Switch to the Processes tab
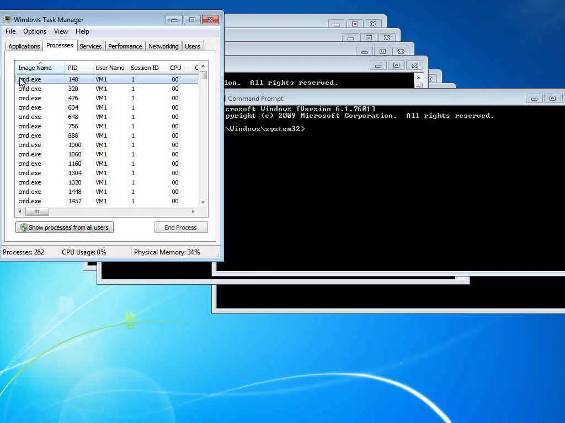This screenshot has height=423, width=565. point(60,45)
